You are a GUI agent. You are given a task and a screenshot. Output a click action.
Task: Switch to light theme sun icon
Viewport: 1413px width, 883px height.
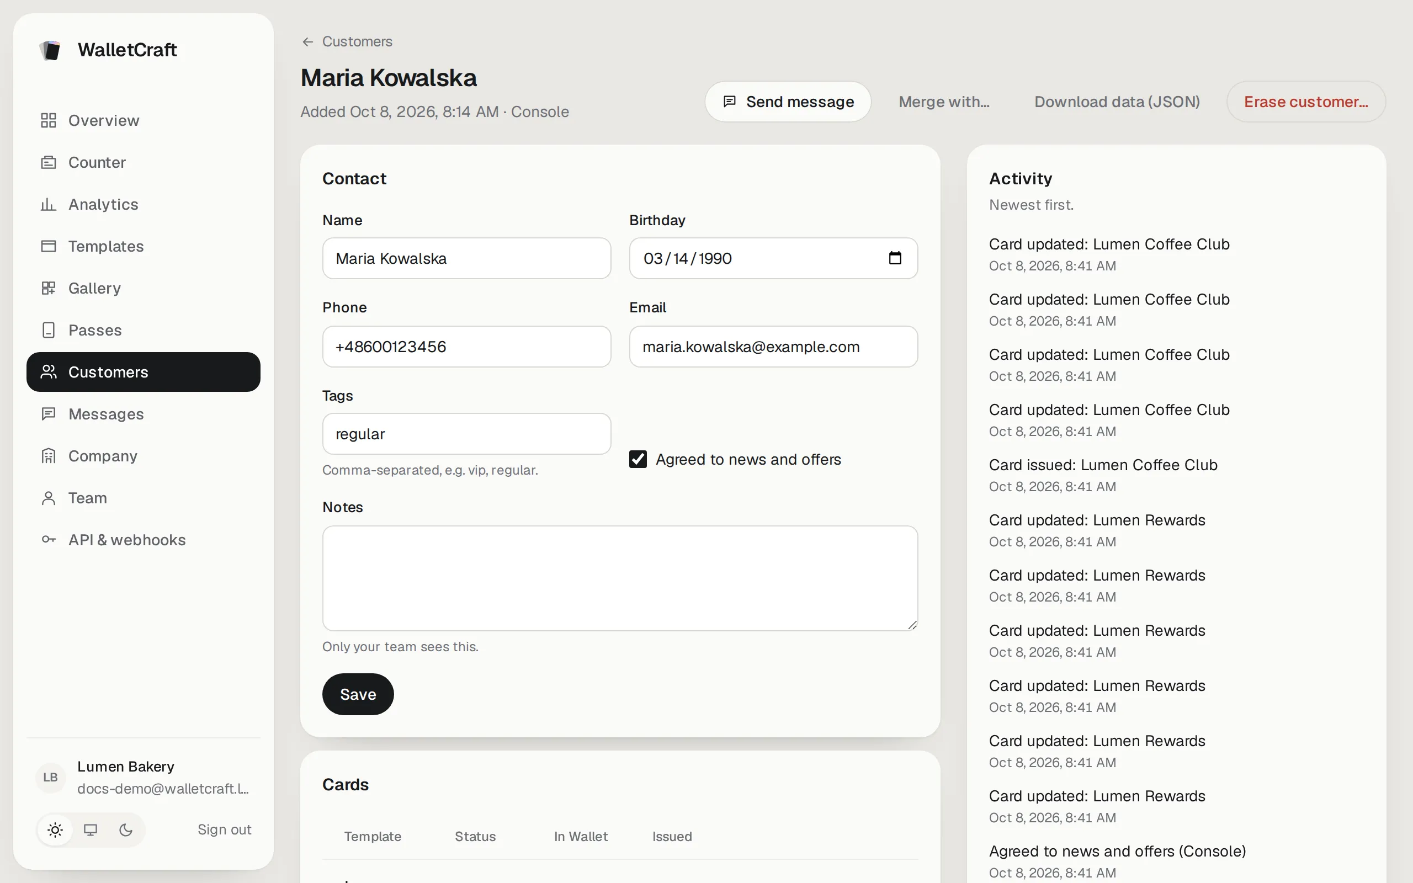coord(55,830)
